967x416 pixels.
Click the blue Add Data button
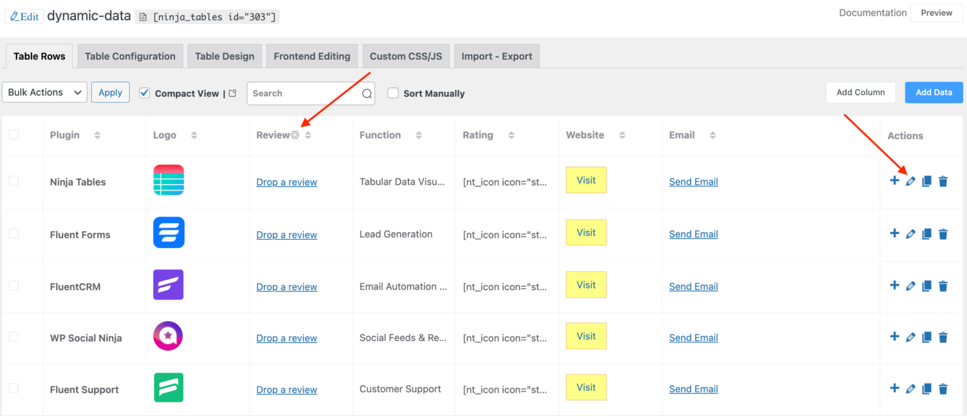(x=934, y=93)
